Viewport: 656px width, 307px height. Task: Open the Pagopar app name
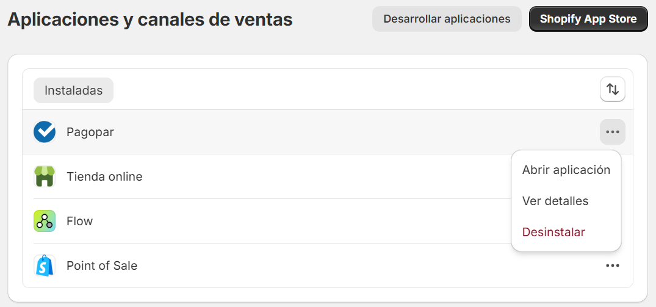pyautogui.click(x=90, y=132)
